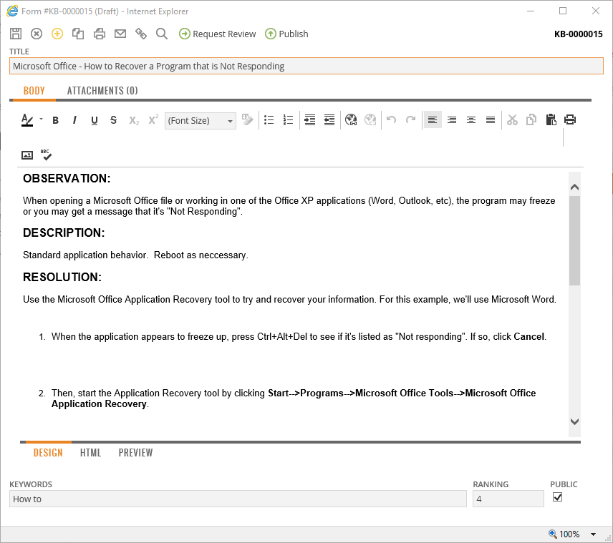Align text right

click(x=452, y=120)
